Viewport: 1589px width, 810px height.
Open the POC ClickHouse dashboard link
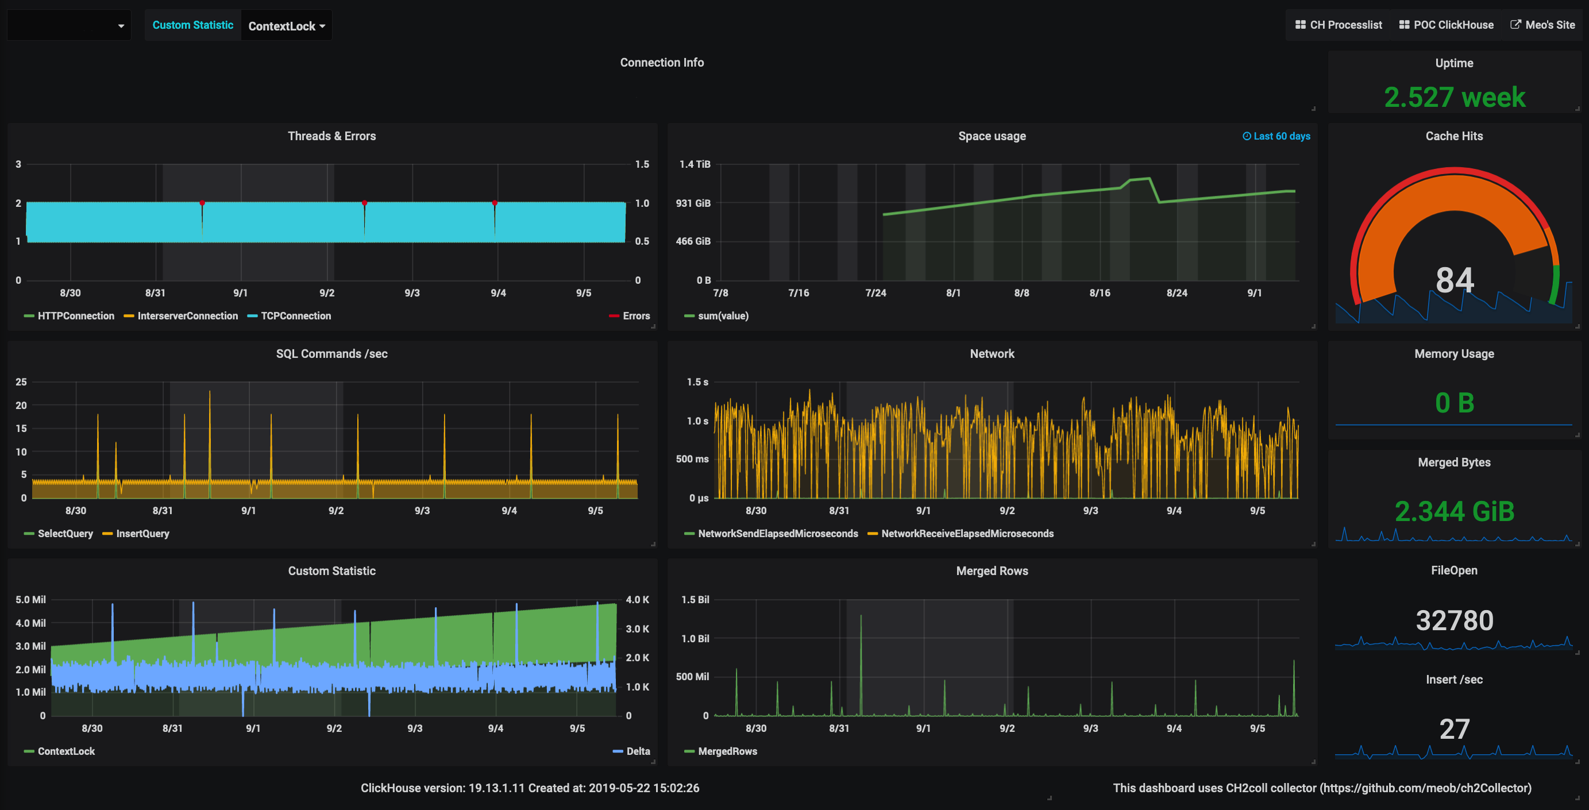tap(1446, 25)
